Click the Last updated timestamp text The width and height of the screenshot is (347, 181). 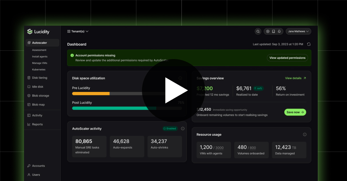click(x=278, y=44)
